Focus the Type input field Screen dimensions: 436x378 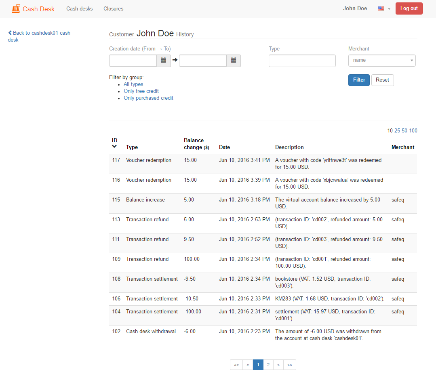pos(302,61)
